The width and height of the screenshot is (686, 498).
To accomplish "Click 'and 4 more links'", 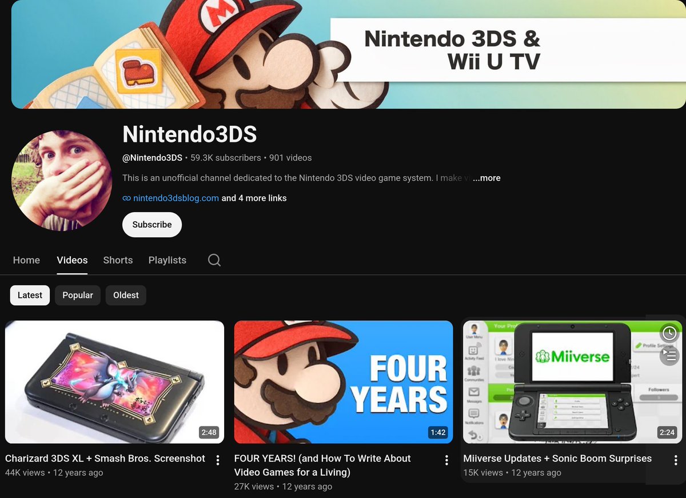I will click(254, 198).
